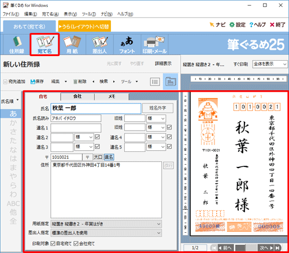This screenshot has height=253, width=289.
Task: Open the ファイル(F) menu
Action: point(11,14)
